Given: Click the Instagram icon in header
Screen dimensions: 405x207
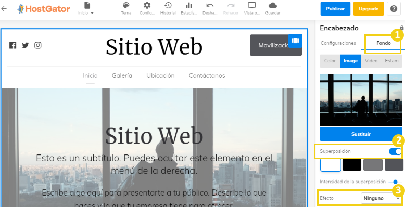Looking at the screenshot, I should (38, 45).
